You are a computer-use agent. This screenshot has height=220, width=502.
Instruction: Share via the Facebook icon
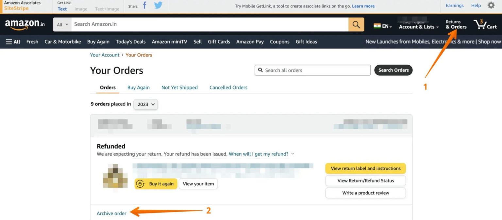tap(144, 6)
